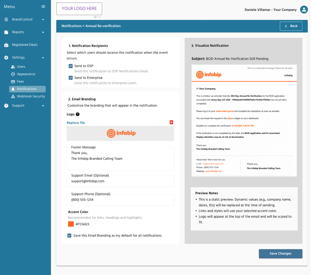Expand the Reports dropdown arrow
This screenshot has height=275, width=311.
43,32
